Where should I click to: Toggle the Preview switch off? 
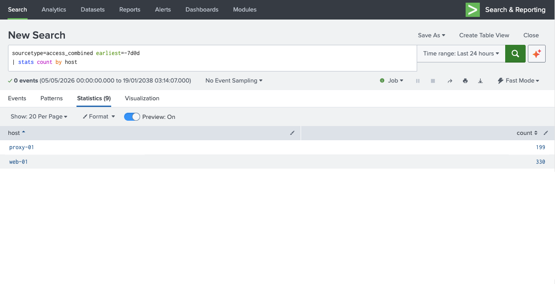coord(132,117)
